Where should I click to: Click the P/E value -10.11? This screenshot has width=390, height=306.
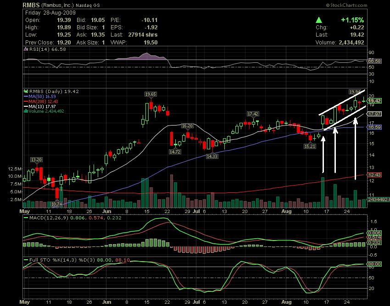click(x=150, y=20)
